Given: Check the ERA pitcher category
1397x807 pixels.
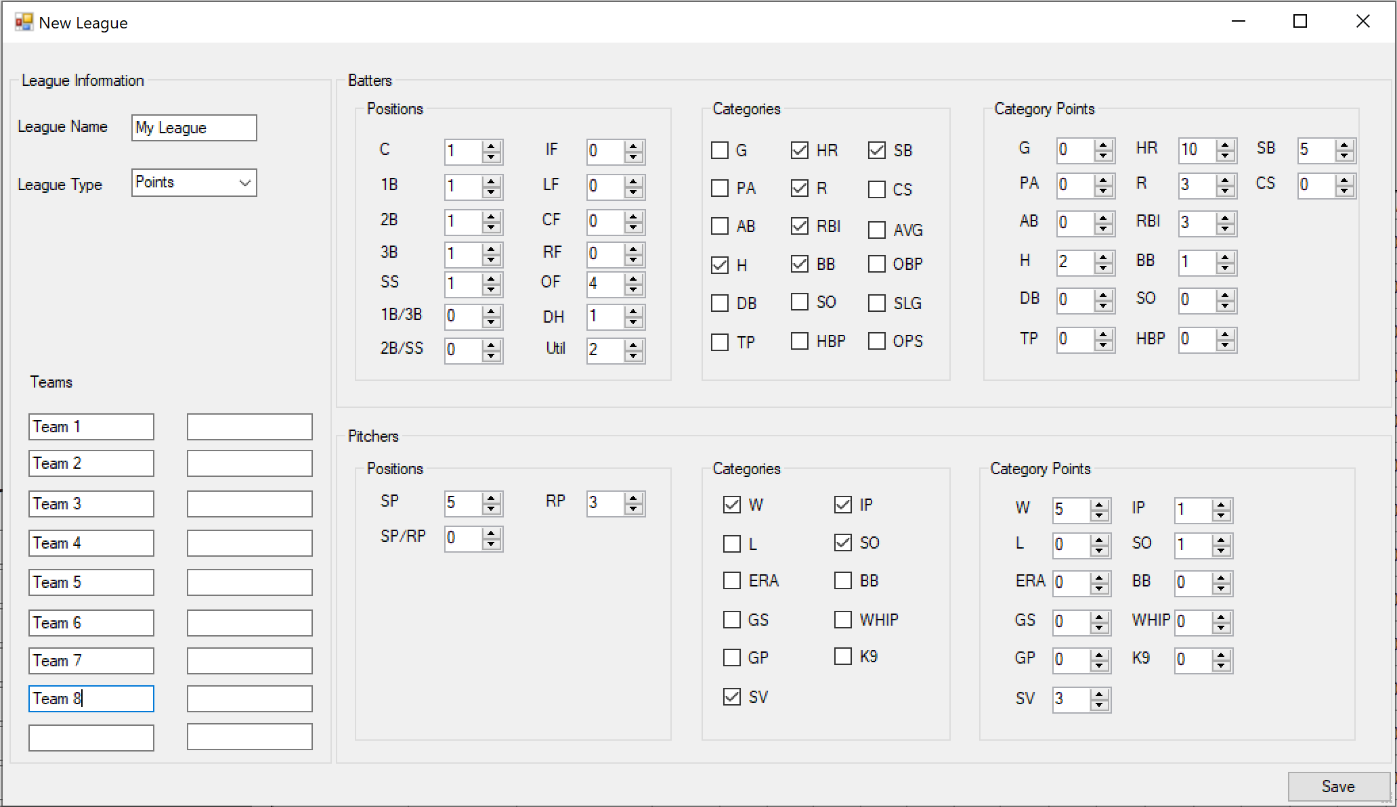Looking at the screenshot, I should tap(732, 580).
